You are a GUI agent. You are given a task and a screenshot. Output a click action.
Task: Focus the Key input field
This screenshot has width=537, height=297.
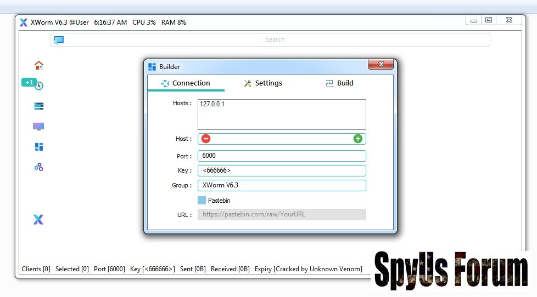pyautogui.click(x=282, y=170)
